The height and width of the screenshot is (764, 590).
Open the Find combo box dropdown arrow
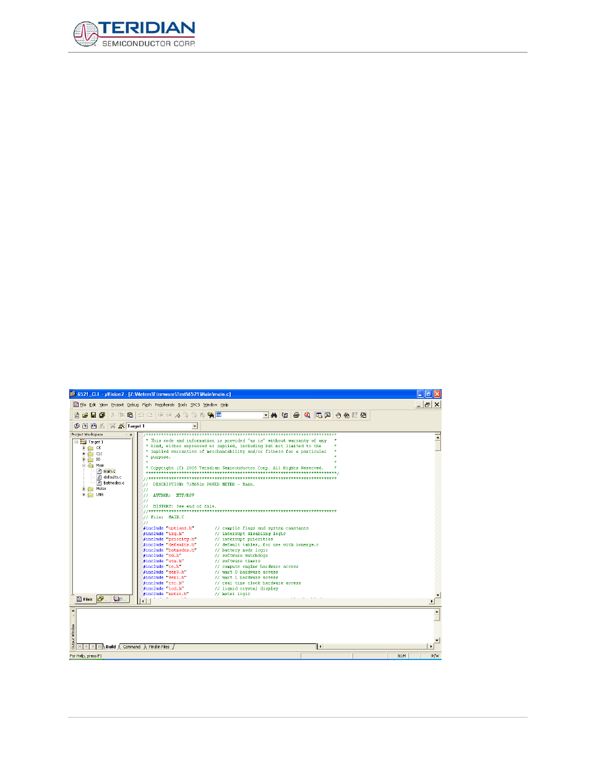[266, 415]
